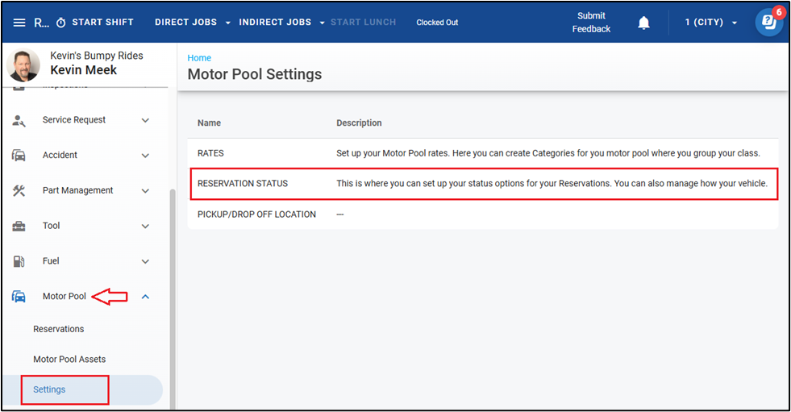791x412 pixels.
Task: Click the Tool toolbox icon
Action: tap(19, 226)
